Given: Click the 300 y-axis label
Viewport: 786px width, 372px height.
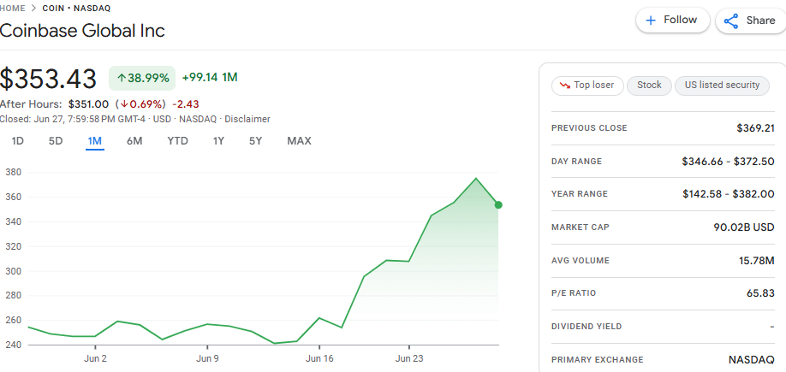Looking at the screenshot, I should tap(13, 271).
